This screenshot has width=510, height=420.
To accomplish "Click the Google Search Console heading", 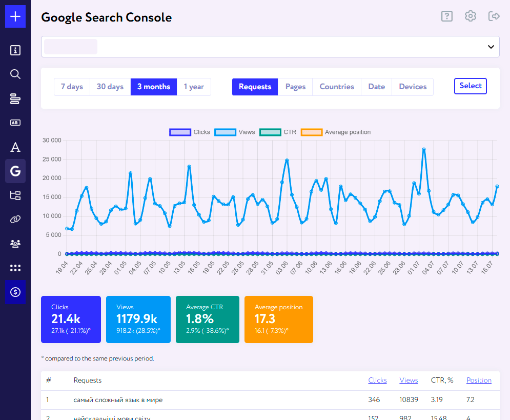I will coord(107,17).
